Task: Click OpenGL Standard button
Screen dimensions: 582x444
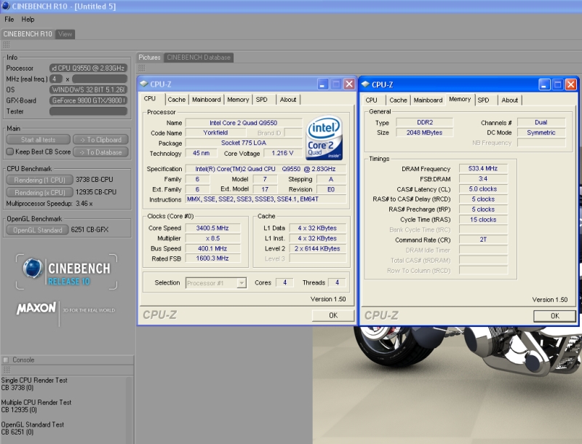Action: coord(38,230)
